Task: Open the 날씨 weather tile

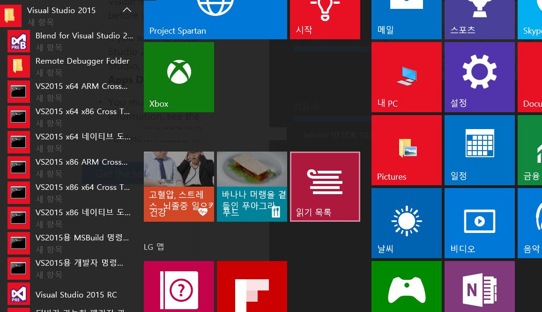Action: [407, 223]
